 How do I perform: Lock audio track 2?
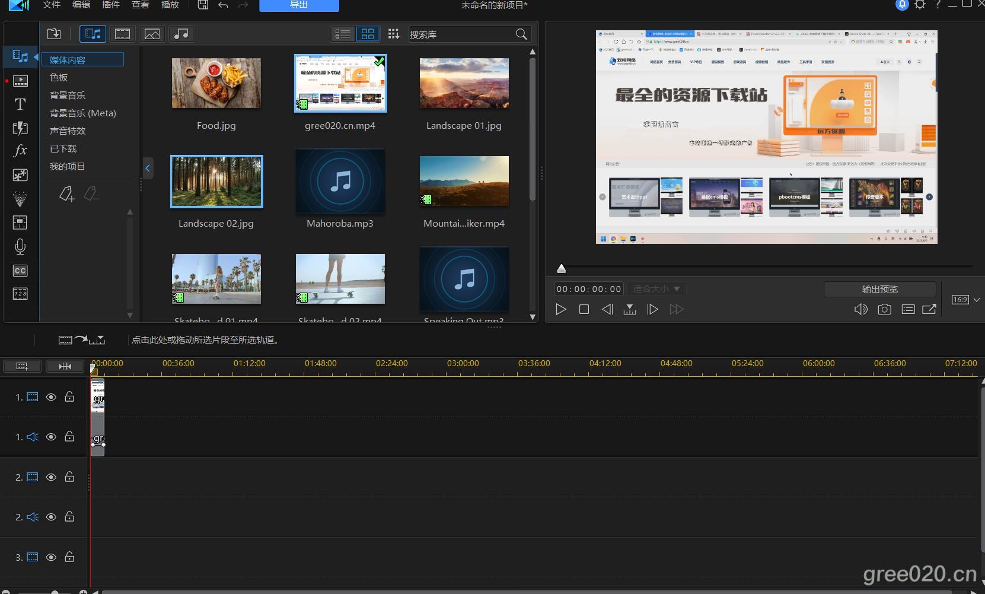69,516
